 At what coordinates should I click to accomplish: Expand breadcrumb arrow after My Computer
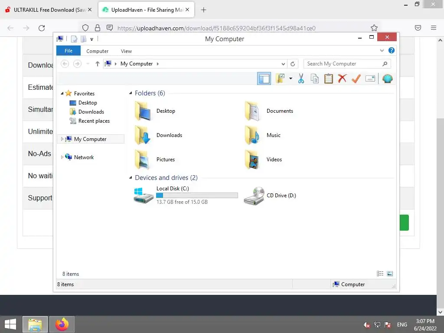coord(158,64)
